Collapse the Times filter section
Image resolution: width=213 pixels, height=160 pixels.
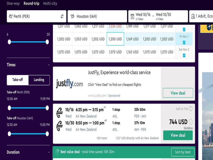49,65
